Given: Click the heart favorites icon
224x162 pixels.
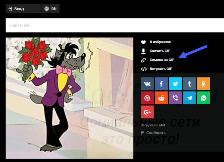Looking at the screenshot, I should tap(143, 42).
